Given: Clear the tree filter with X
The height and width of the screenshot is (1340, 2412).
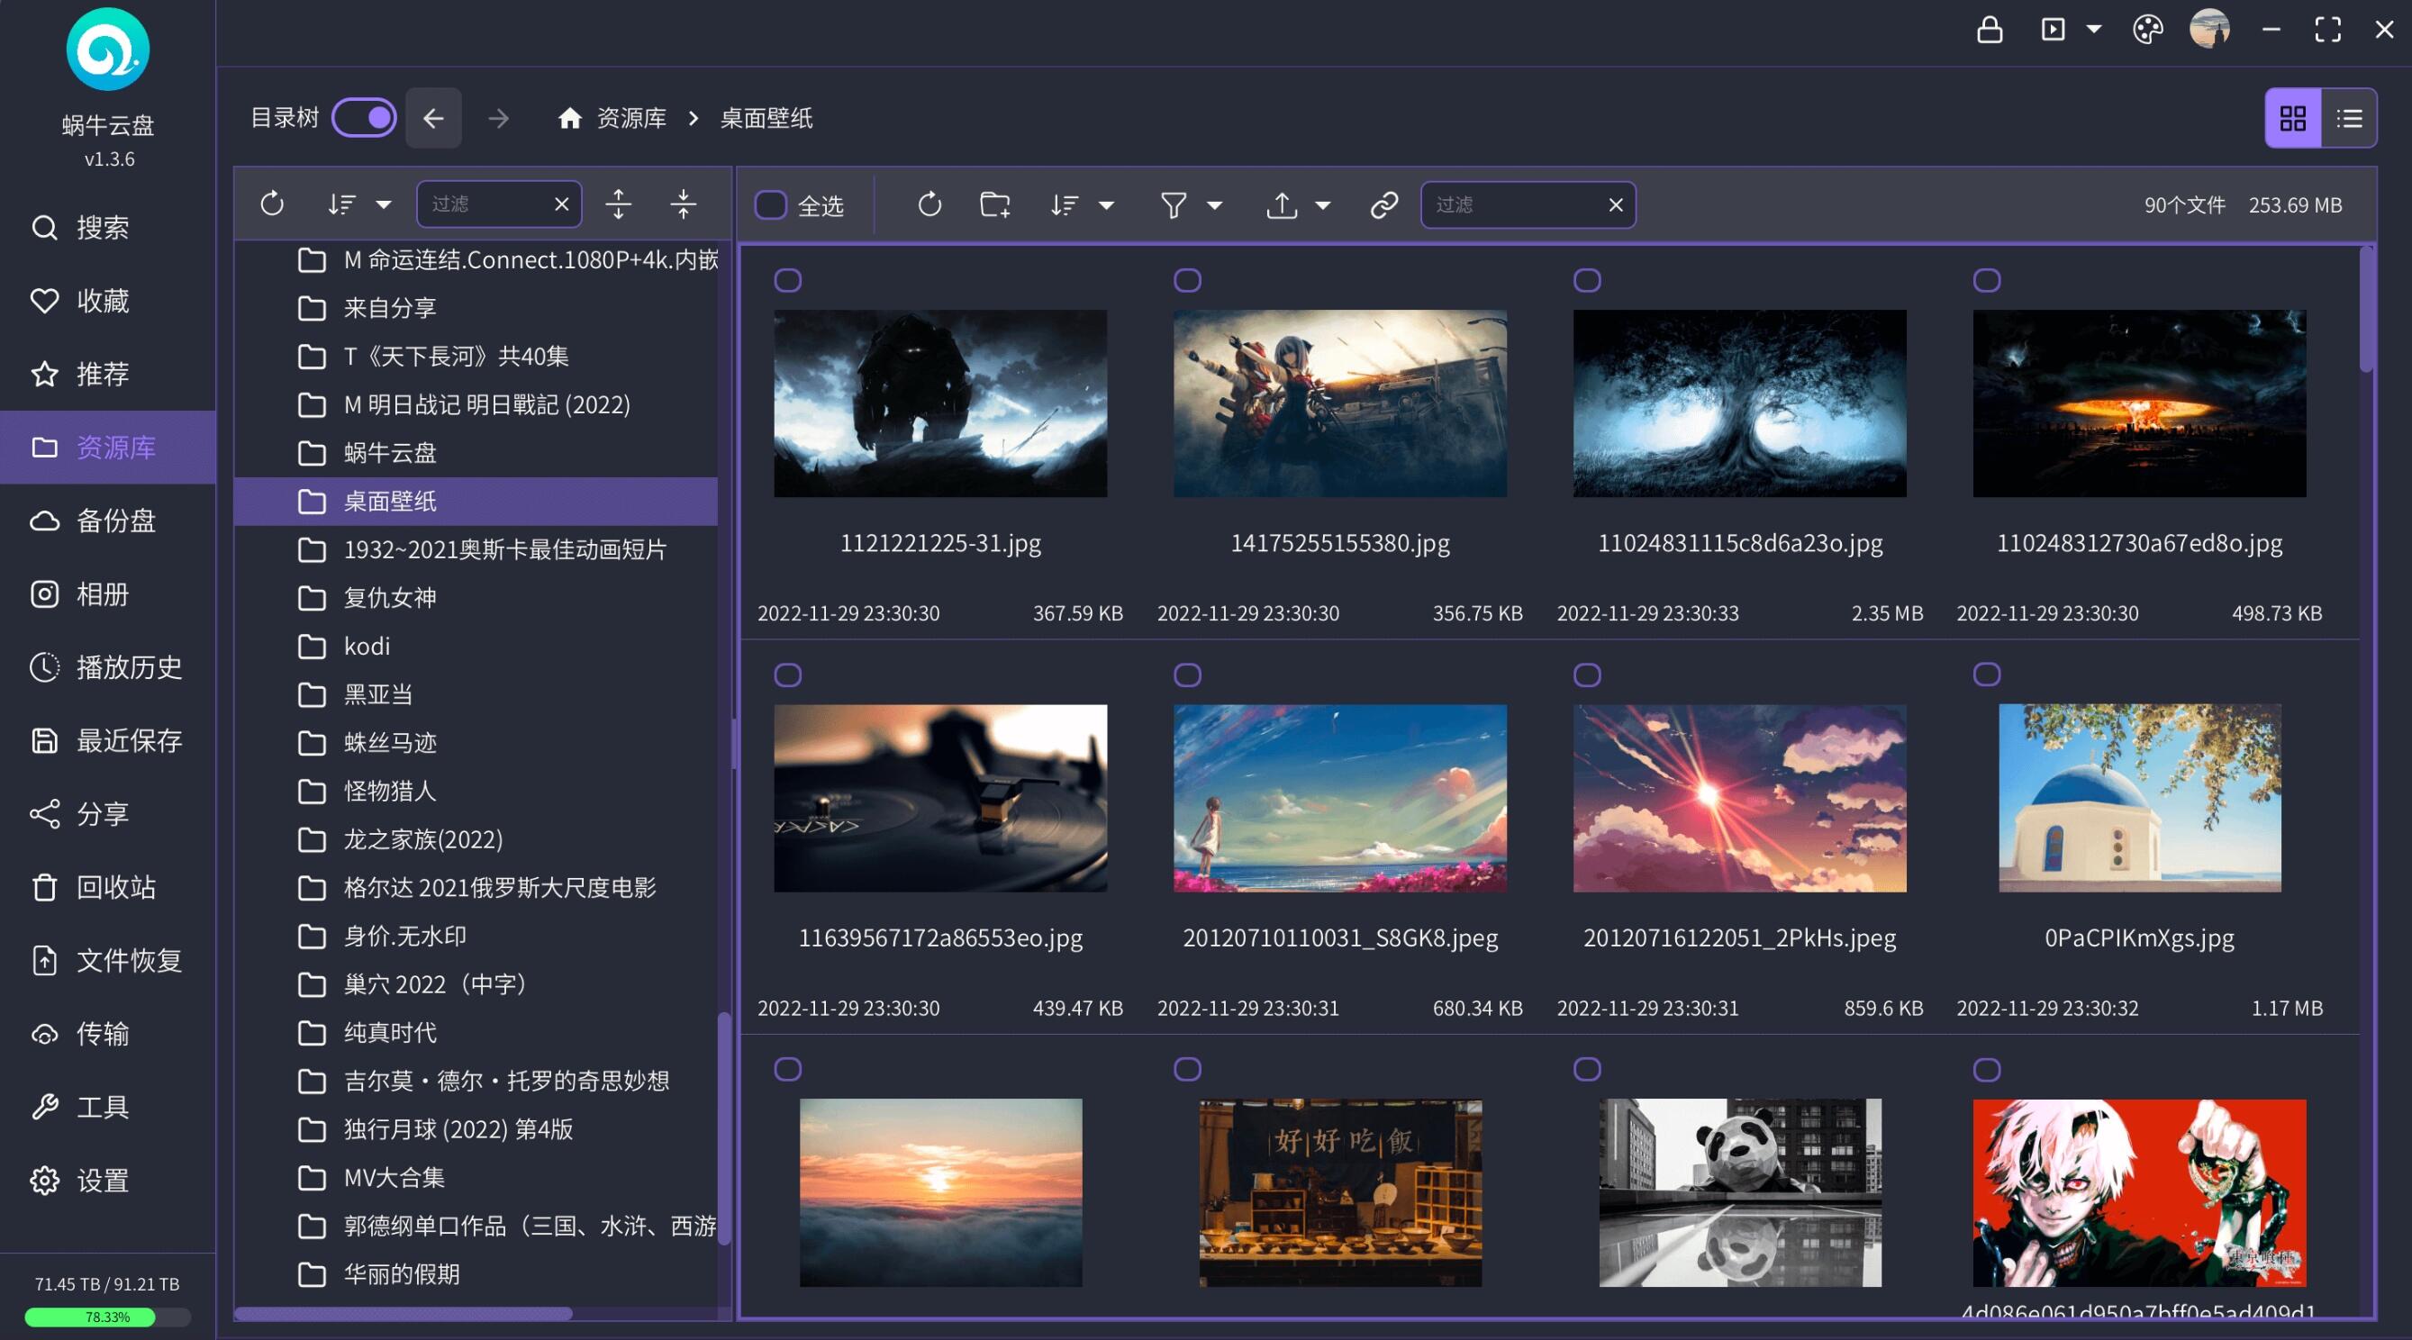Looking at the screenshot, I should click(562, 204).
